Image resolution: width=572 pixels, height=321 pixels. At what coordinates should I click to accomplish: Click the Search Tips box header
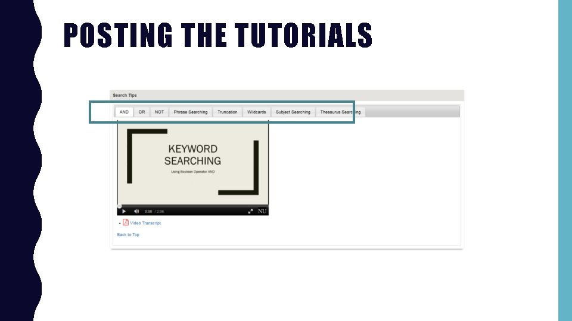tap(287, 95)
